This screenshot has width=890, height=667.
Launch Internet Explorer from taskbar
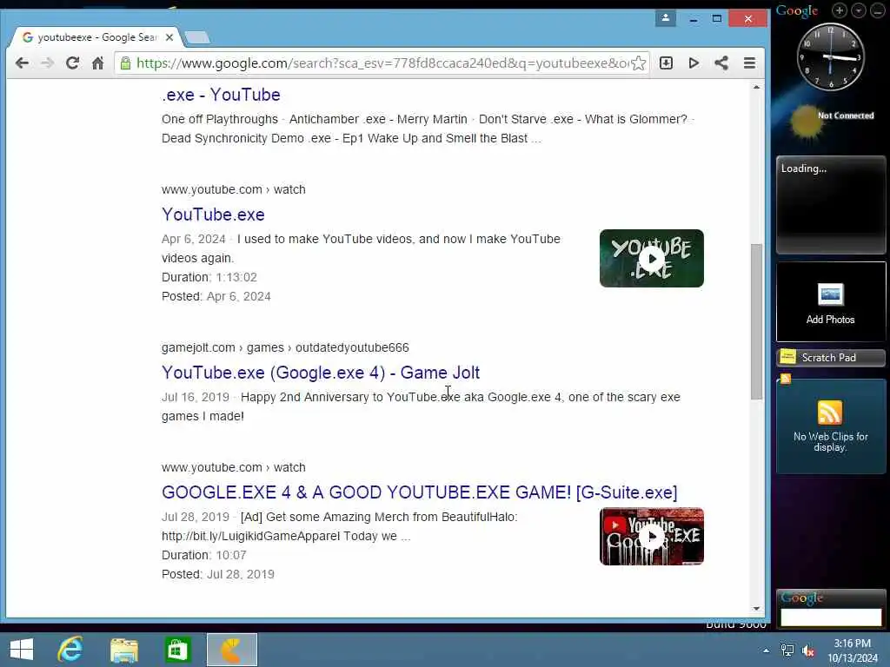(x=70, y=650)
